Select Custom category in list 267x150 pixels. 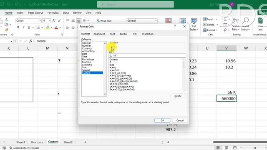point(92,73)
